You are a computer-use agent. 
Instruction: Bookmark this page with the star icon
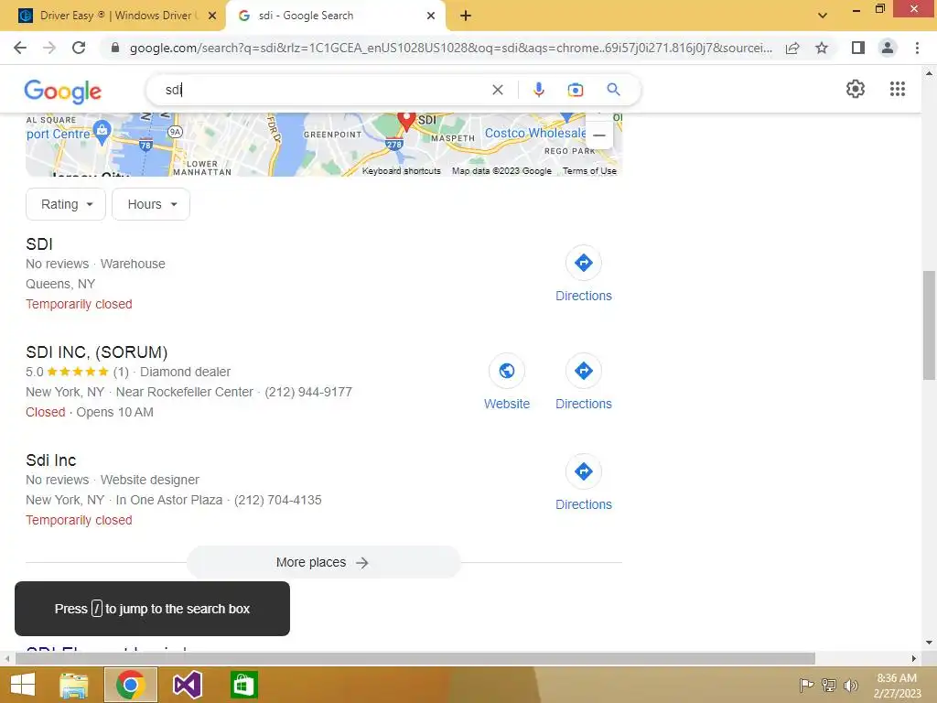tap(822, 48)
